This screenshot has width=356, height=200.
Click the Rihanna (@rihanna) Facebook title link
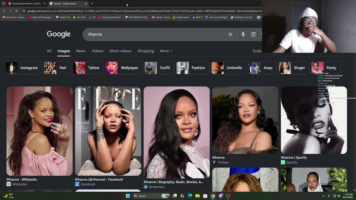click(x=99, y=179)
